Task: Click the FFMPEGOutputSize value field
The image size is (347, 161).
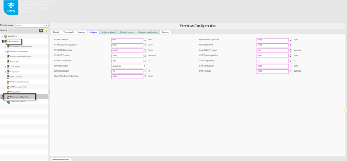Action: click(x=128, y=50)
